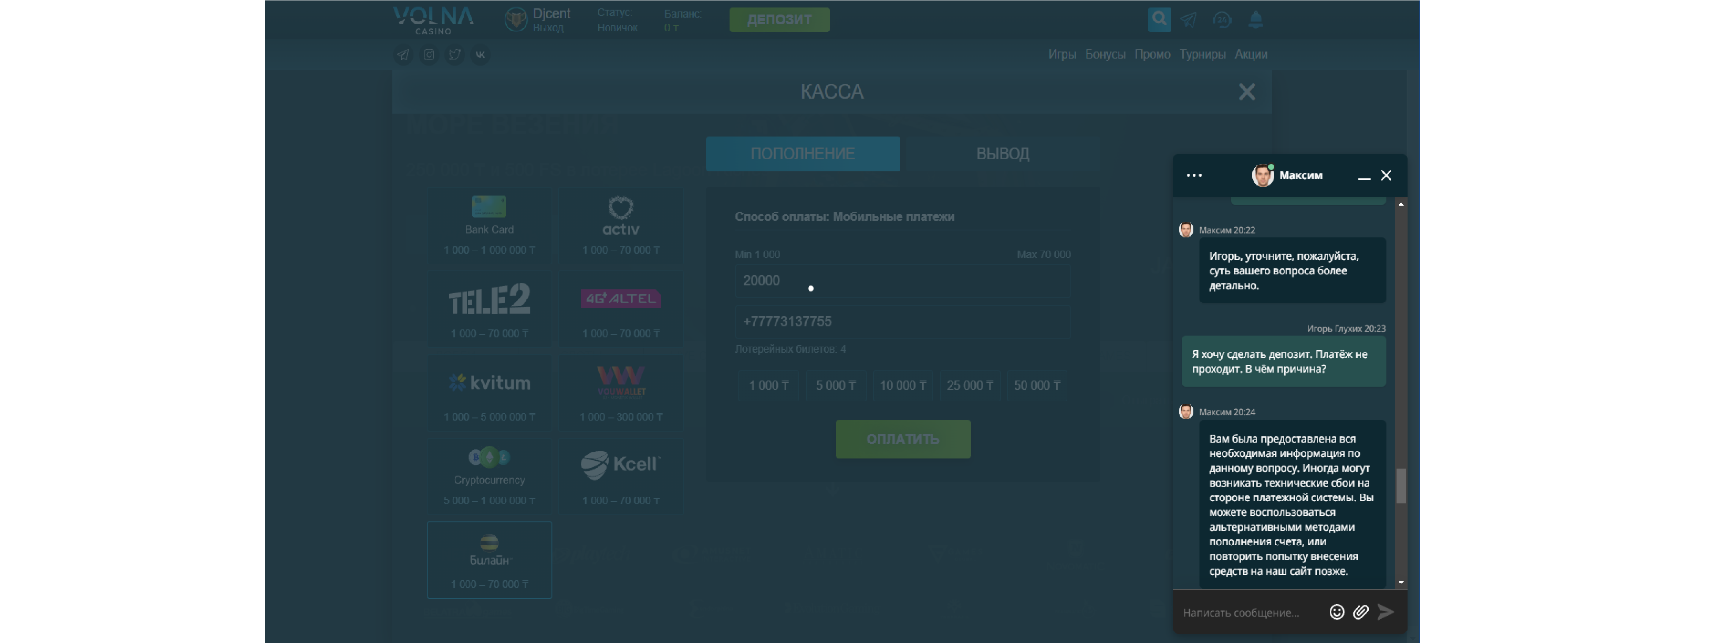1721x643 pixels.
Task: Choose the 10 000 ₸ preset amount
Action: [902, 385]
